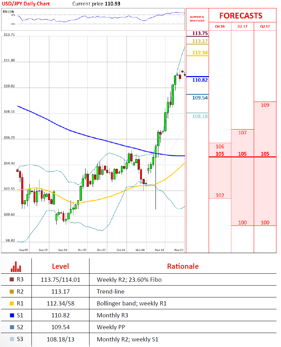Click the bold 105 in Q4 16 column
Screen dimensions: 281x347
(x=220, y=154)
